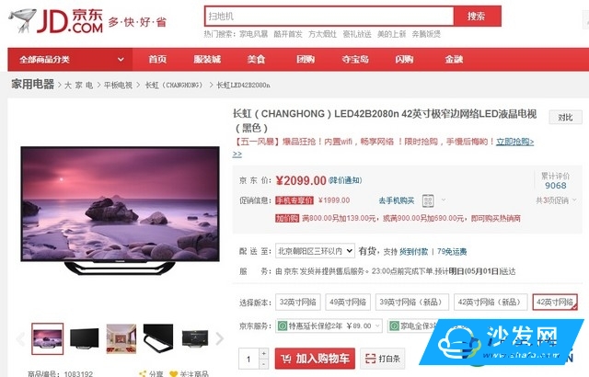Screen dimensions: 589x377
Task: Select the 32英寸网络 version option
Action: [x=298, y=302]
